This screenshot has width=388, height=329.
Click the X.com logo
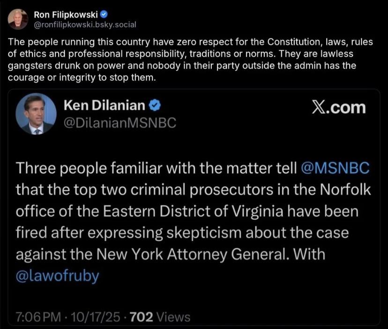[x=338, y=107]
